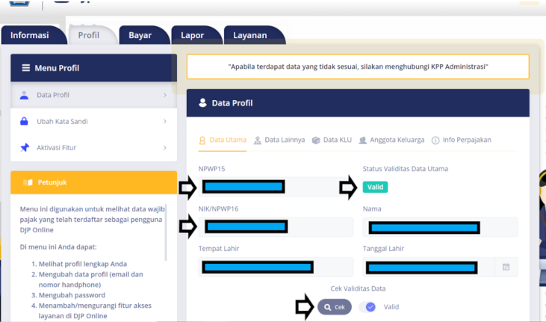Open the Data Lainnya sub-tab
This screenshot has height=322, width=546.
(279, 140)
